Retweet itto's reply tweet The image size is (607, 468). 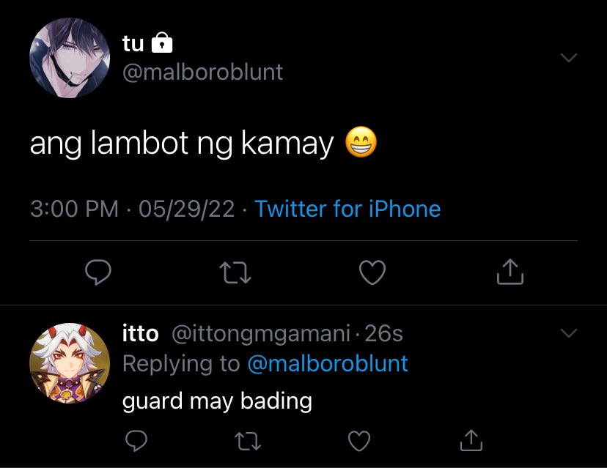[248, 442]
